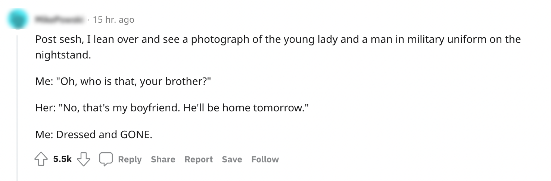
Task: Downvote the comment with the down arrow
Action: (84, 160)
